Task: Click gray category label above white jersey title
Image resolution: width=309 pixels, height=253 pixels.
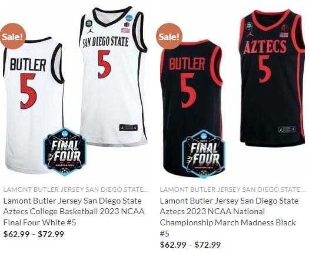Action: pos(76,189)
